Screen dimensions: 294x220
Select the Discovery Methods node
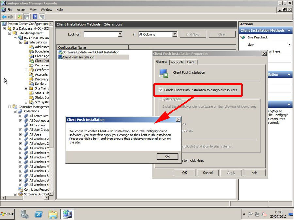click(41, 79)
